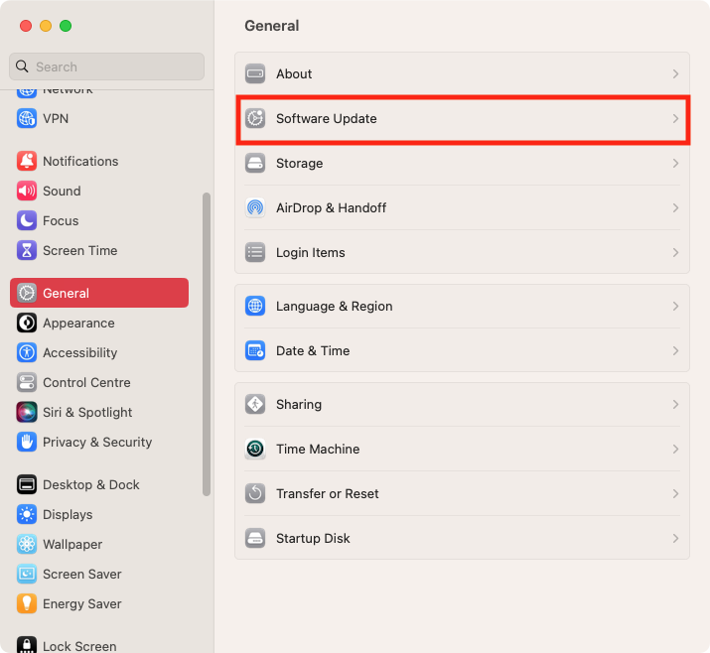Open Storage using its right chevron
The image size is (710, 653).
(675, 164)
